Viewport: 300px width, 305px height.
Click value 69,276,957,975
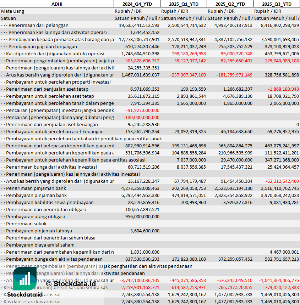pos(283,132)
